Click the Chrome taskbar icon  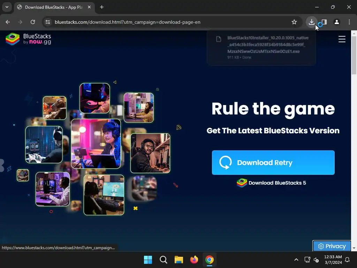tap(210, 260)
